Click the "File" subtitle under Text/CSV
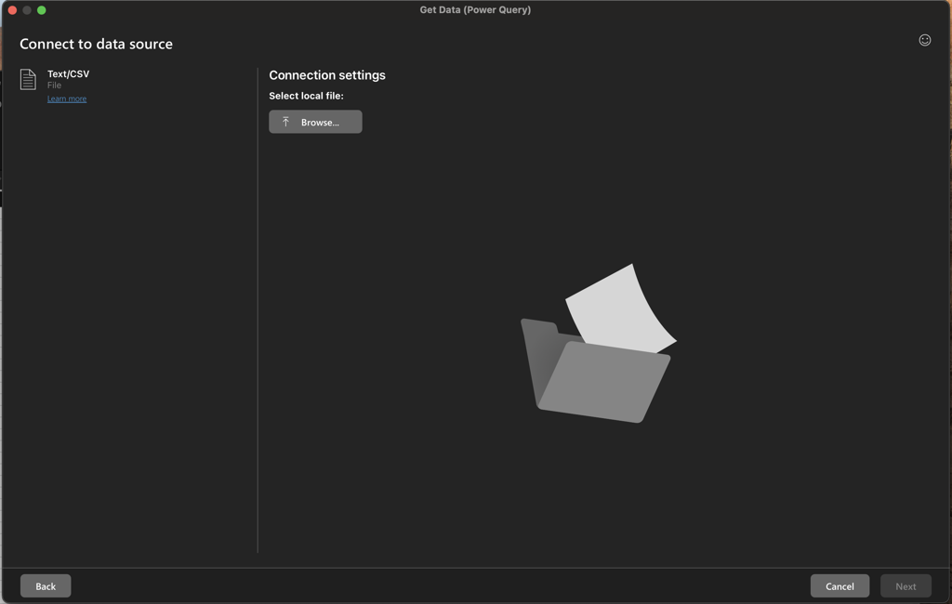The height and width of the screenshot is (604, 952). click(54, 85)
